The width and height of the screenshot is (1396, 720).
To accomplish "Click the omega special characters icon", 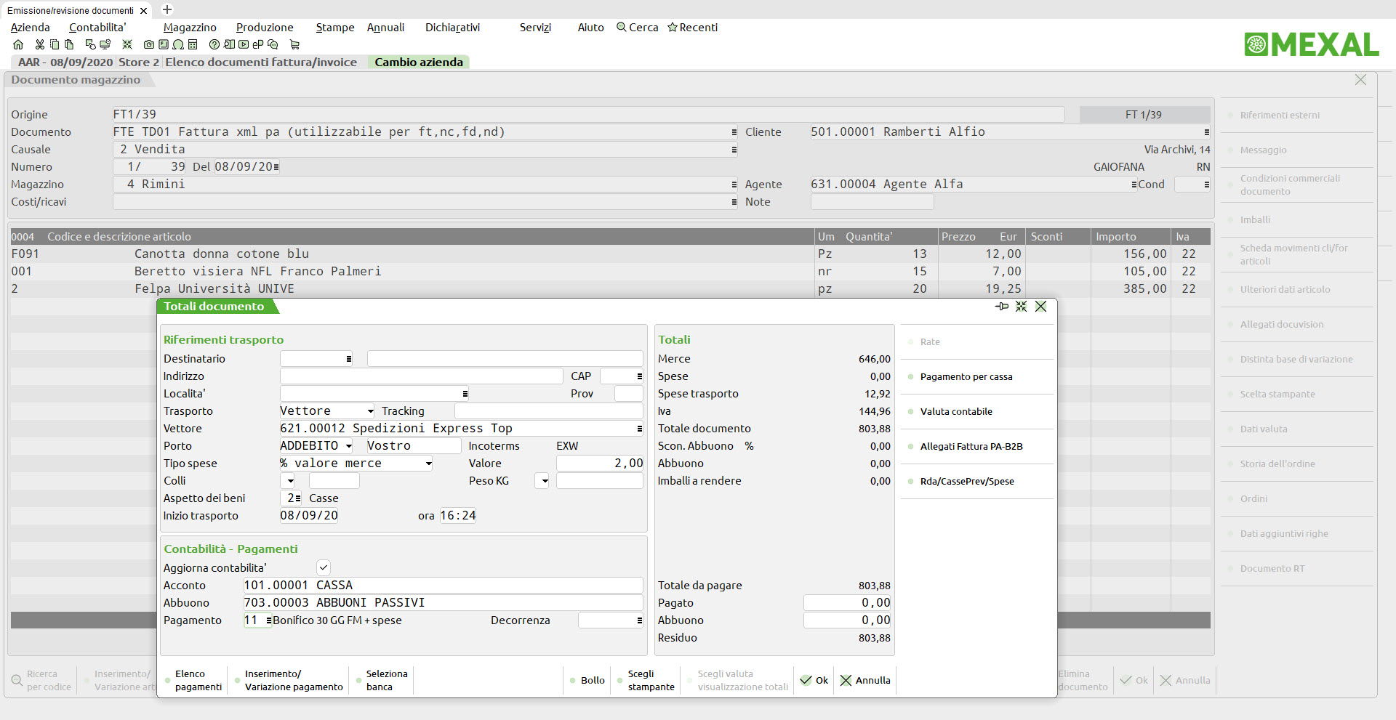I will (x=178, y=44).
